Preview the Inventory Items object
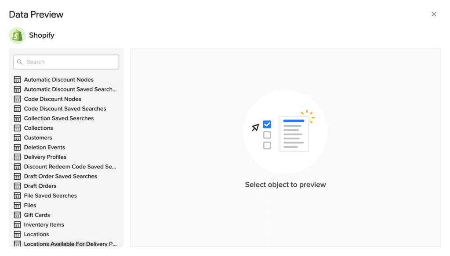The height and width of the screenshot is (256, 450). (44, 224)
